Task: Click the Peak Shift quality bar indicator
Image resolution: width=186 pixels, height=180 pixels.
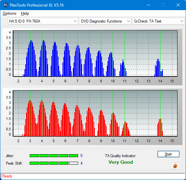Action: pos(54,163)
